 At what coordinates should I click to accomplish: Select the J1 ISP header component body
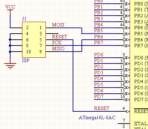tap(34, 40)
